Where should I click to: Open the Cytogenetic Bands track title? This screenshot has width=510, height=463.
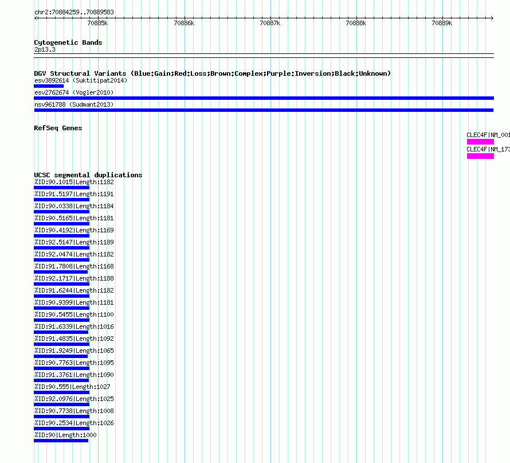(x=68, y=42)
